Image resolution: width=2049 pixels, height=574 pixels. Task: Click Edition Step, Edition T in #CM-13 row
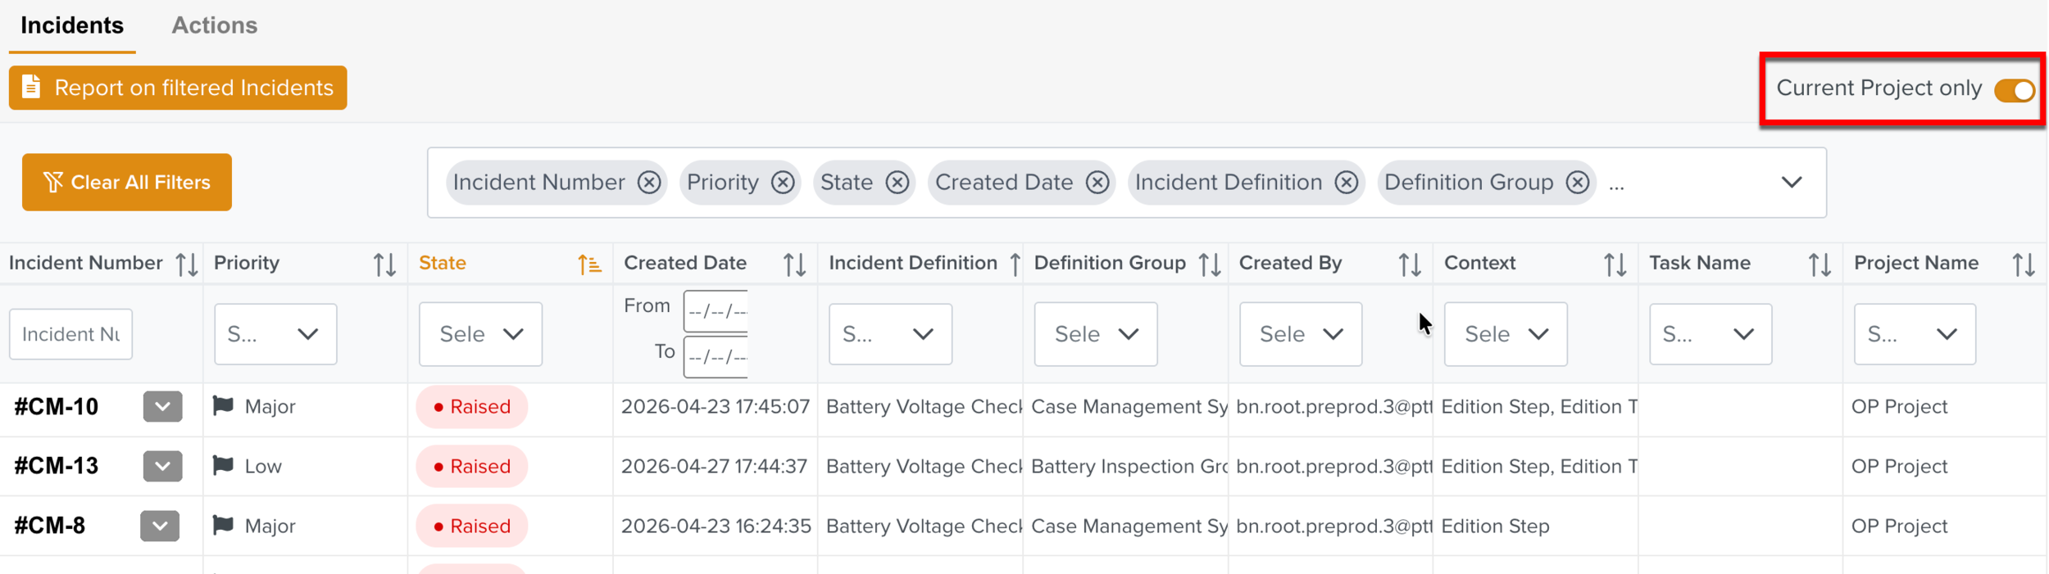pyautogui.click(x=1539, y=467)
